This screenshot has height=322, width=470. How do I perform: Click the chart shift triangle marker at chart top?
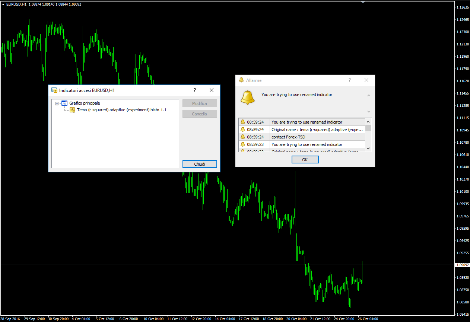tap(363, 2)
